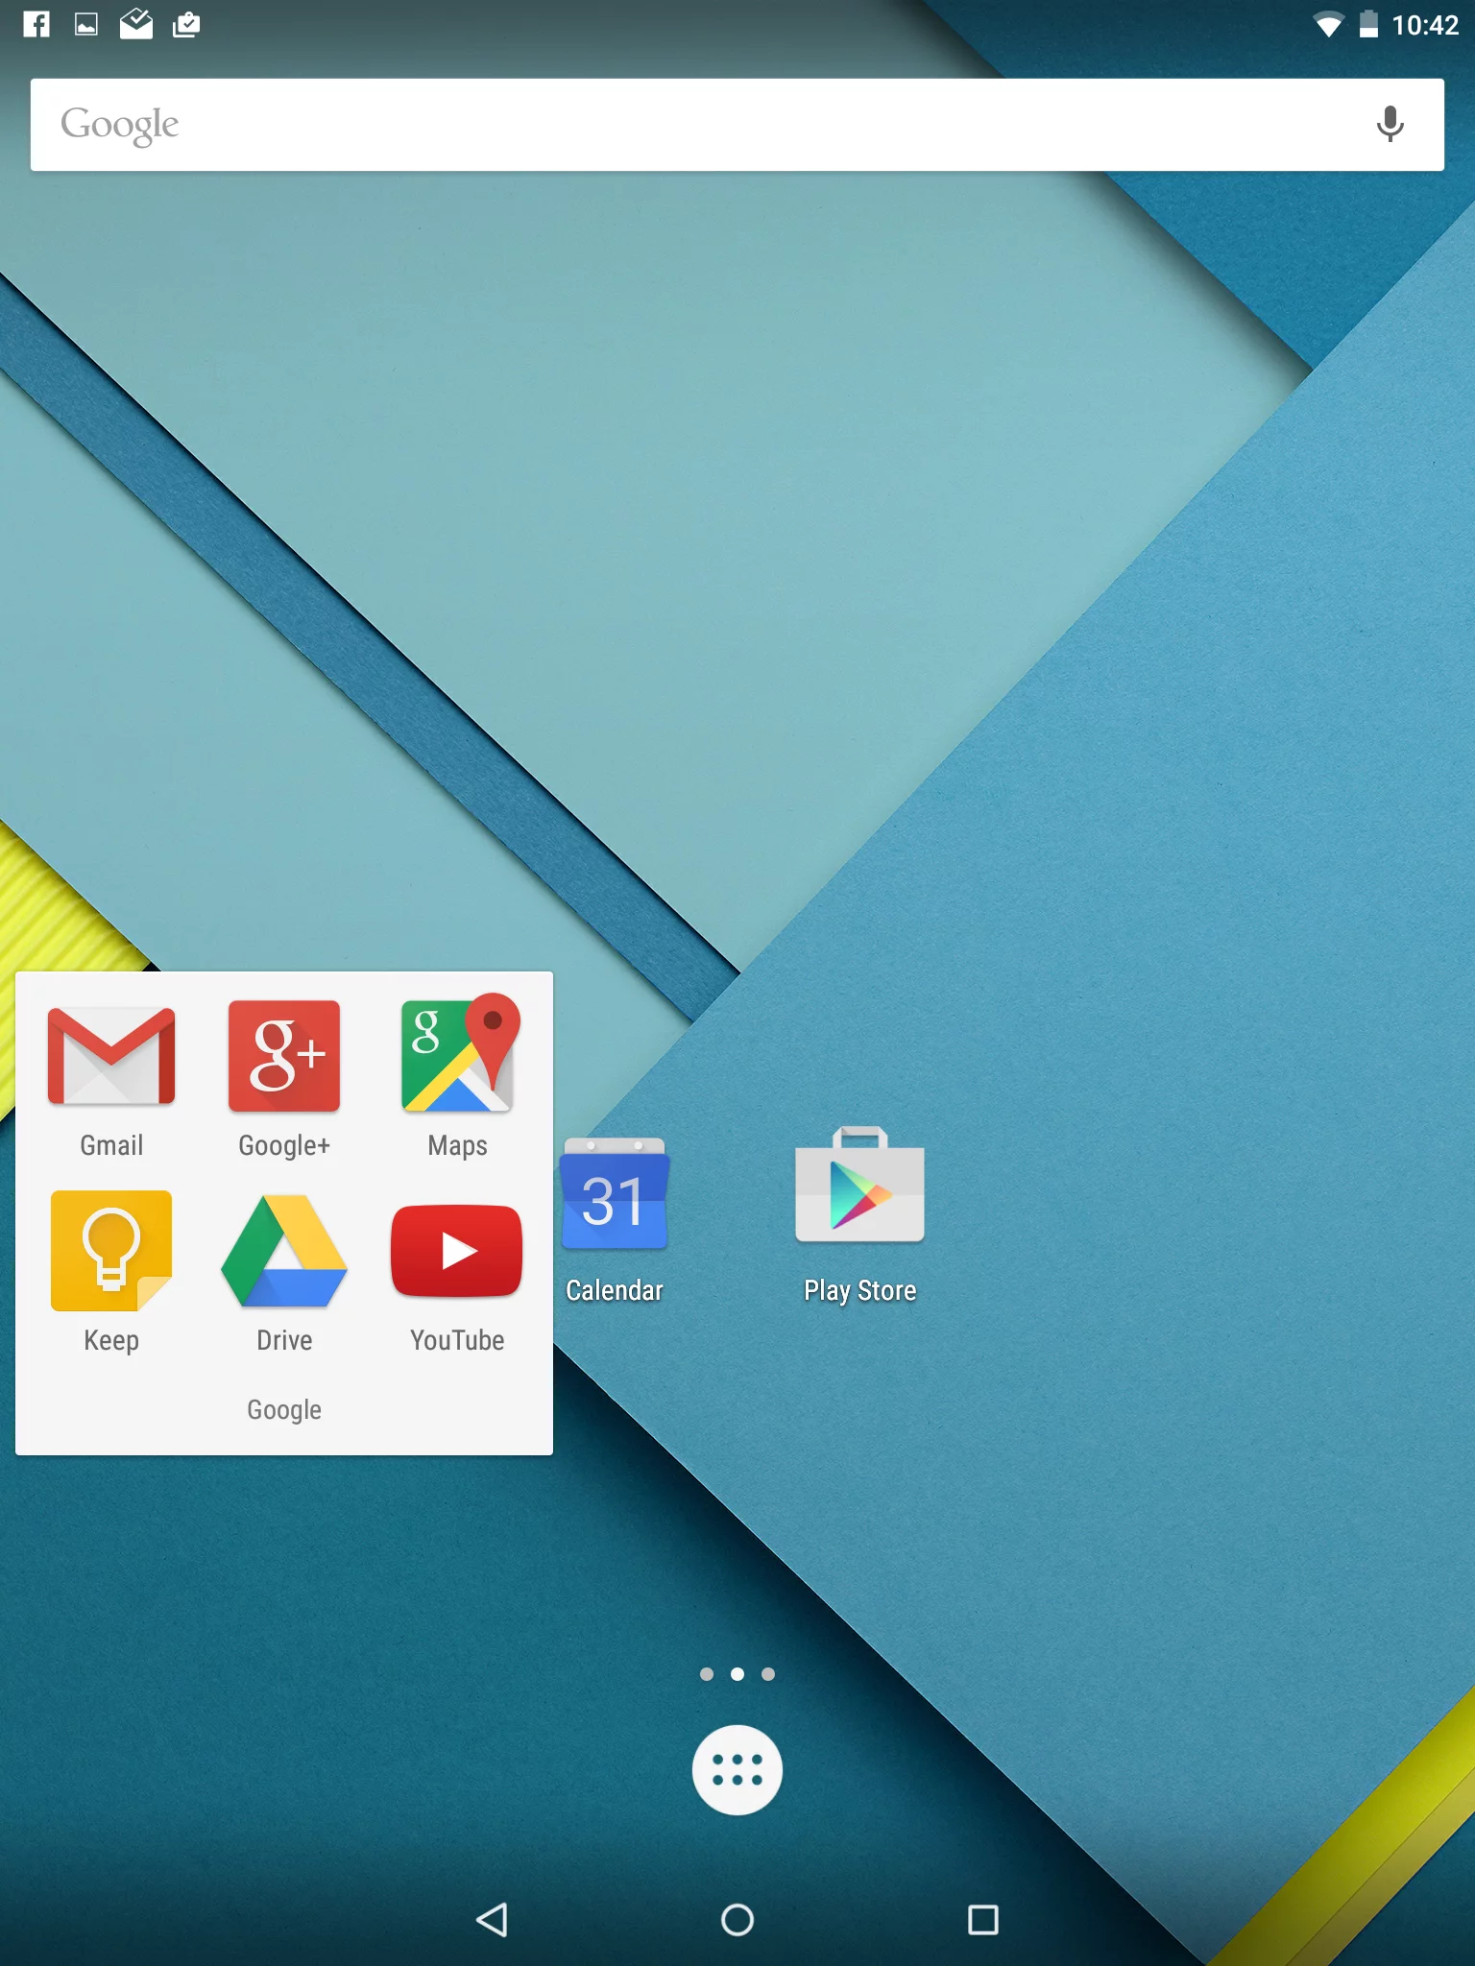The image size is (1475, 1966).
Task: Tap the Home navigation button
Action: (737, 1920)
